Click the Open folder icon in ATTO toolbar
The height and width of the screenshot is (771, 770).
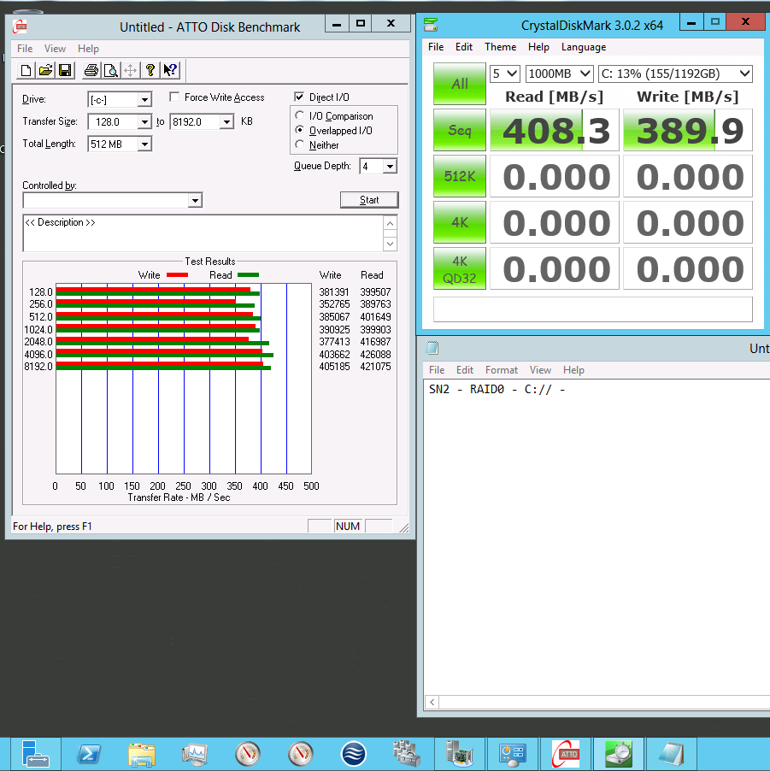tap(45, 70)
